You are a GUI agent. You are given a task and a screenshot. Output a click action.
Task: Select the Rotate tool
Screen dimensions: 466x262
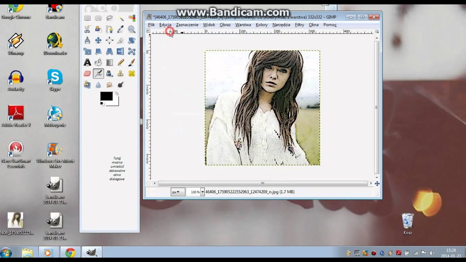132,40
